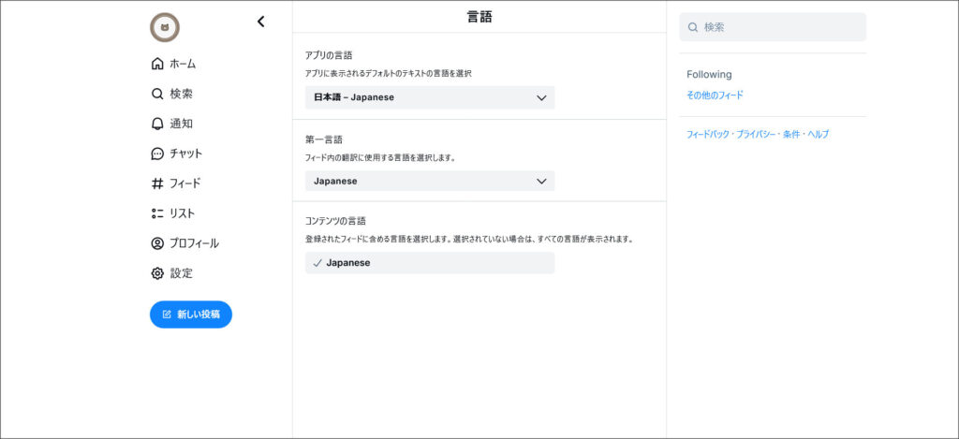This screenshot has height=439, width=959.
Task: Click the hashtag feeds icon
Action: (x=157, y=183)
